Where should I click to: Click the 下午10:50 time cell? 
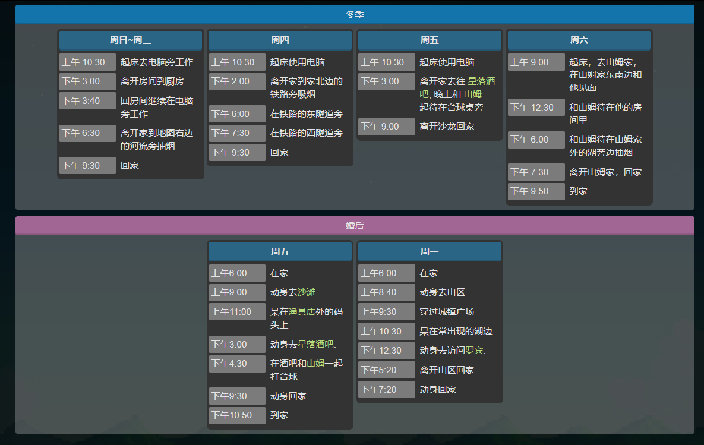237,415
